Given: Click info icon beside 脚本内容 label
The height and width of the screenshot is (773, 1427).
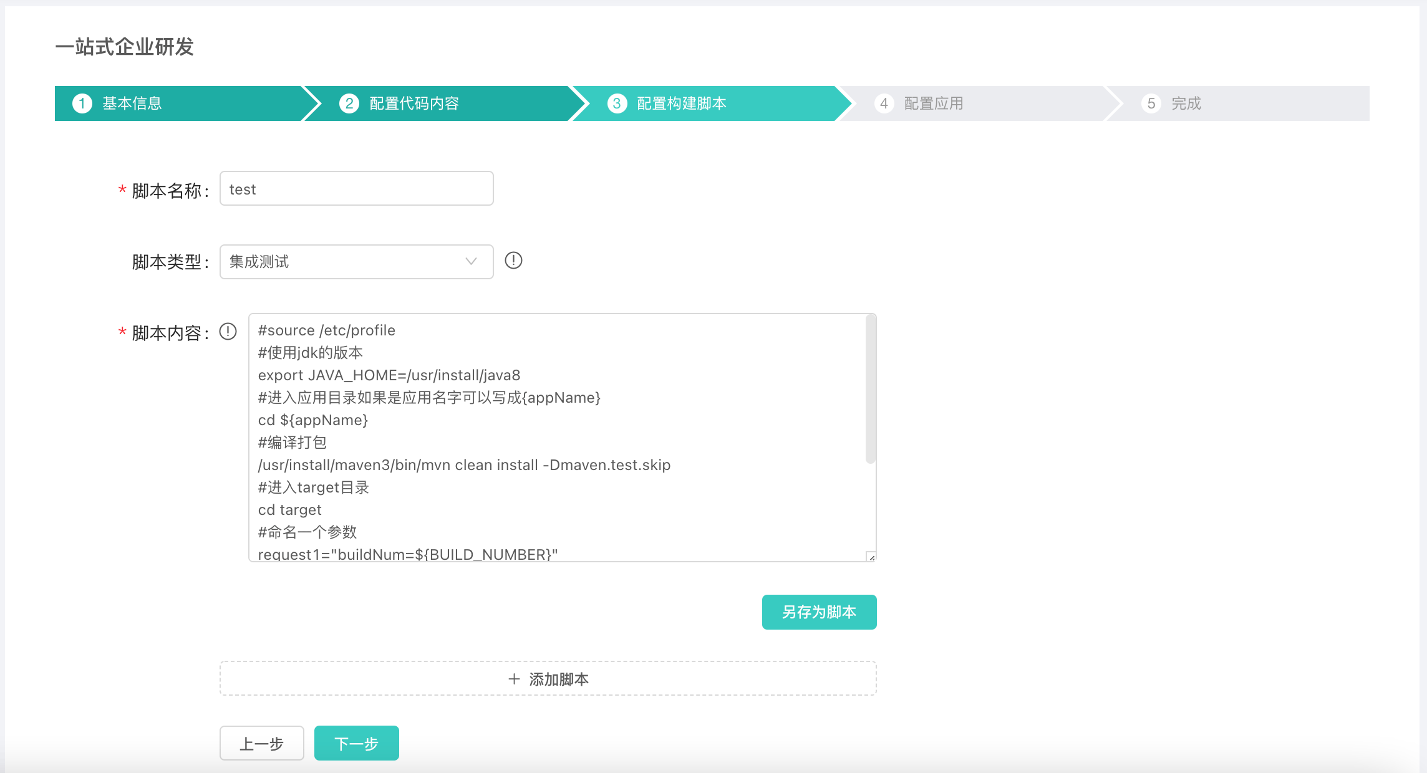Looking at the screenshot, I should pyautogui.click(x=228, y=332).
